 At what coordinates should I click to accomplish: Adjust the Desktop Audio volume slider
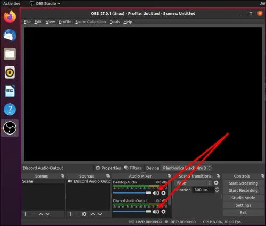click(132, 192)
